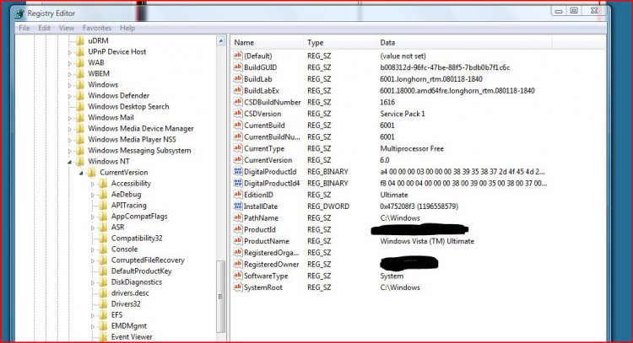This screenshot has width=633, height=343.
Task: Select the Windows Desktop Search key
Action: 128,106
